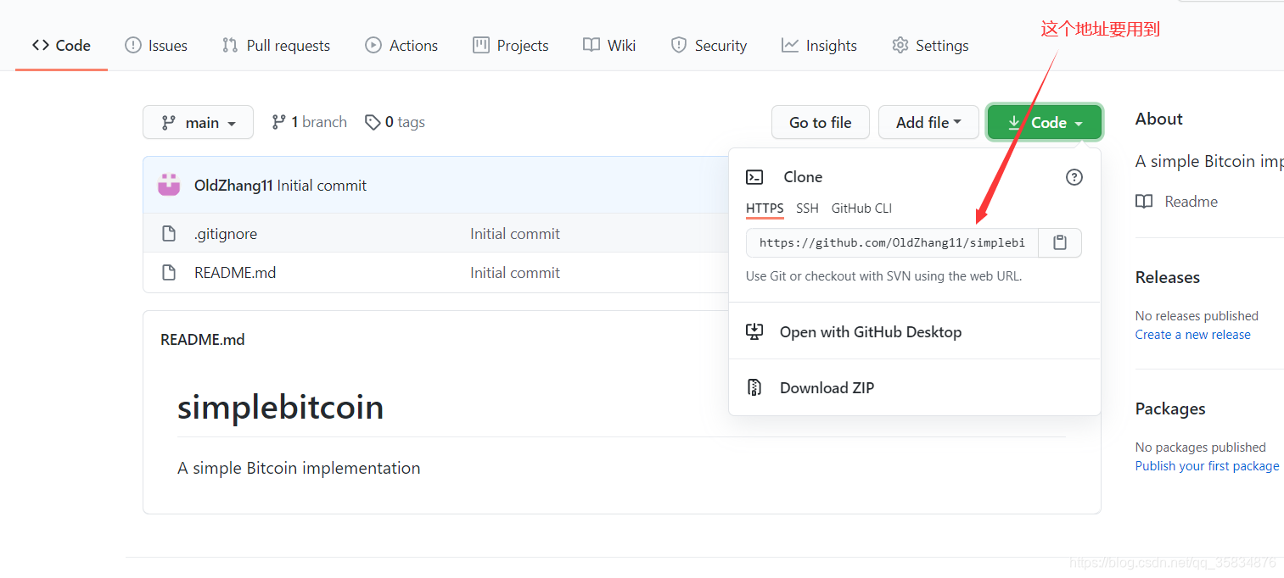Click the .gitignore file icon

click(169, 234)
